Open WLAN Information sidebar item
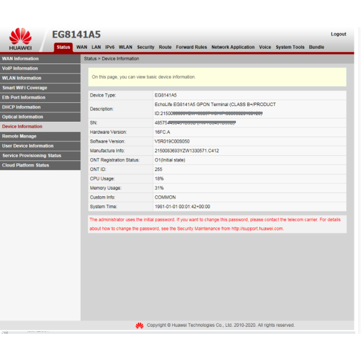The height and width of the screenshot is (361, 361). (40, 78)
